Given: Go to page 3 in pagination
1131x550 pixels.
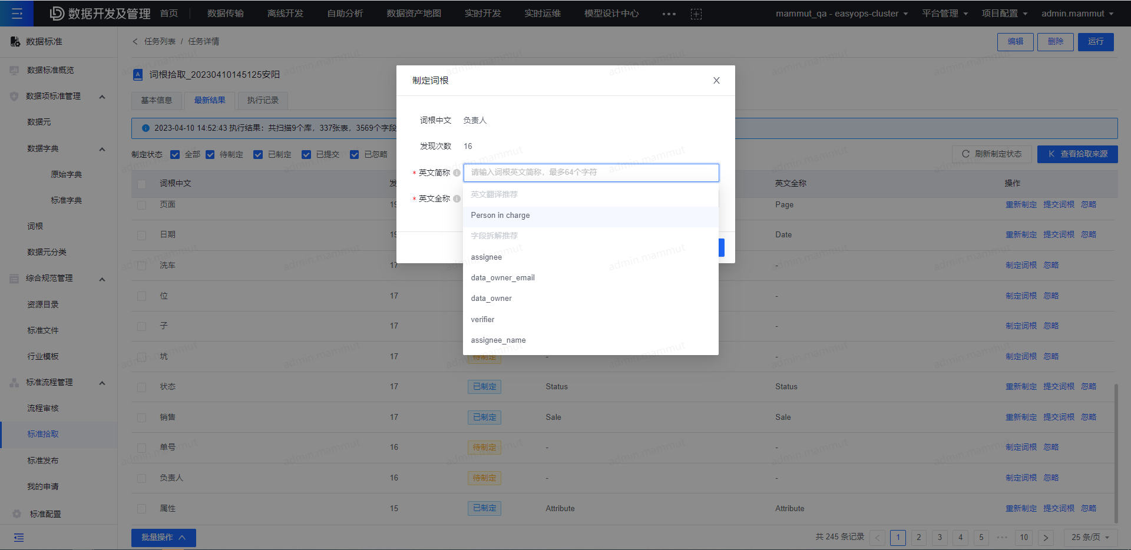Looking at the screenshot, I should (940, 537).
